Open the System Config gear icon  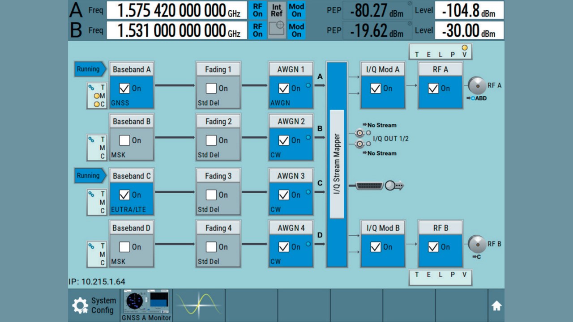click(x=80, y=306)
